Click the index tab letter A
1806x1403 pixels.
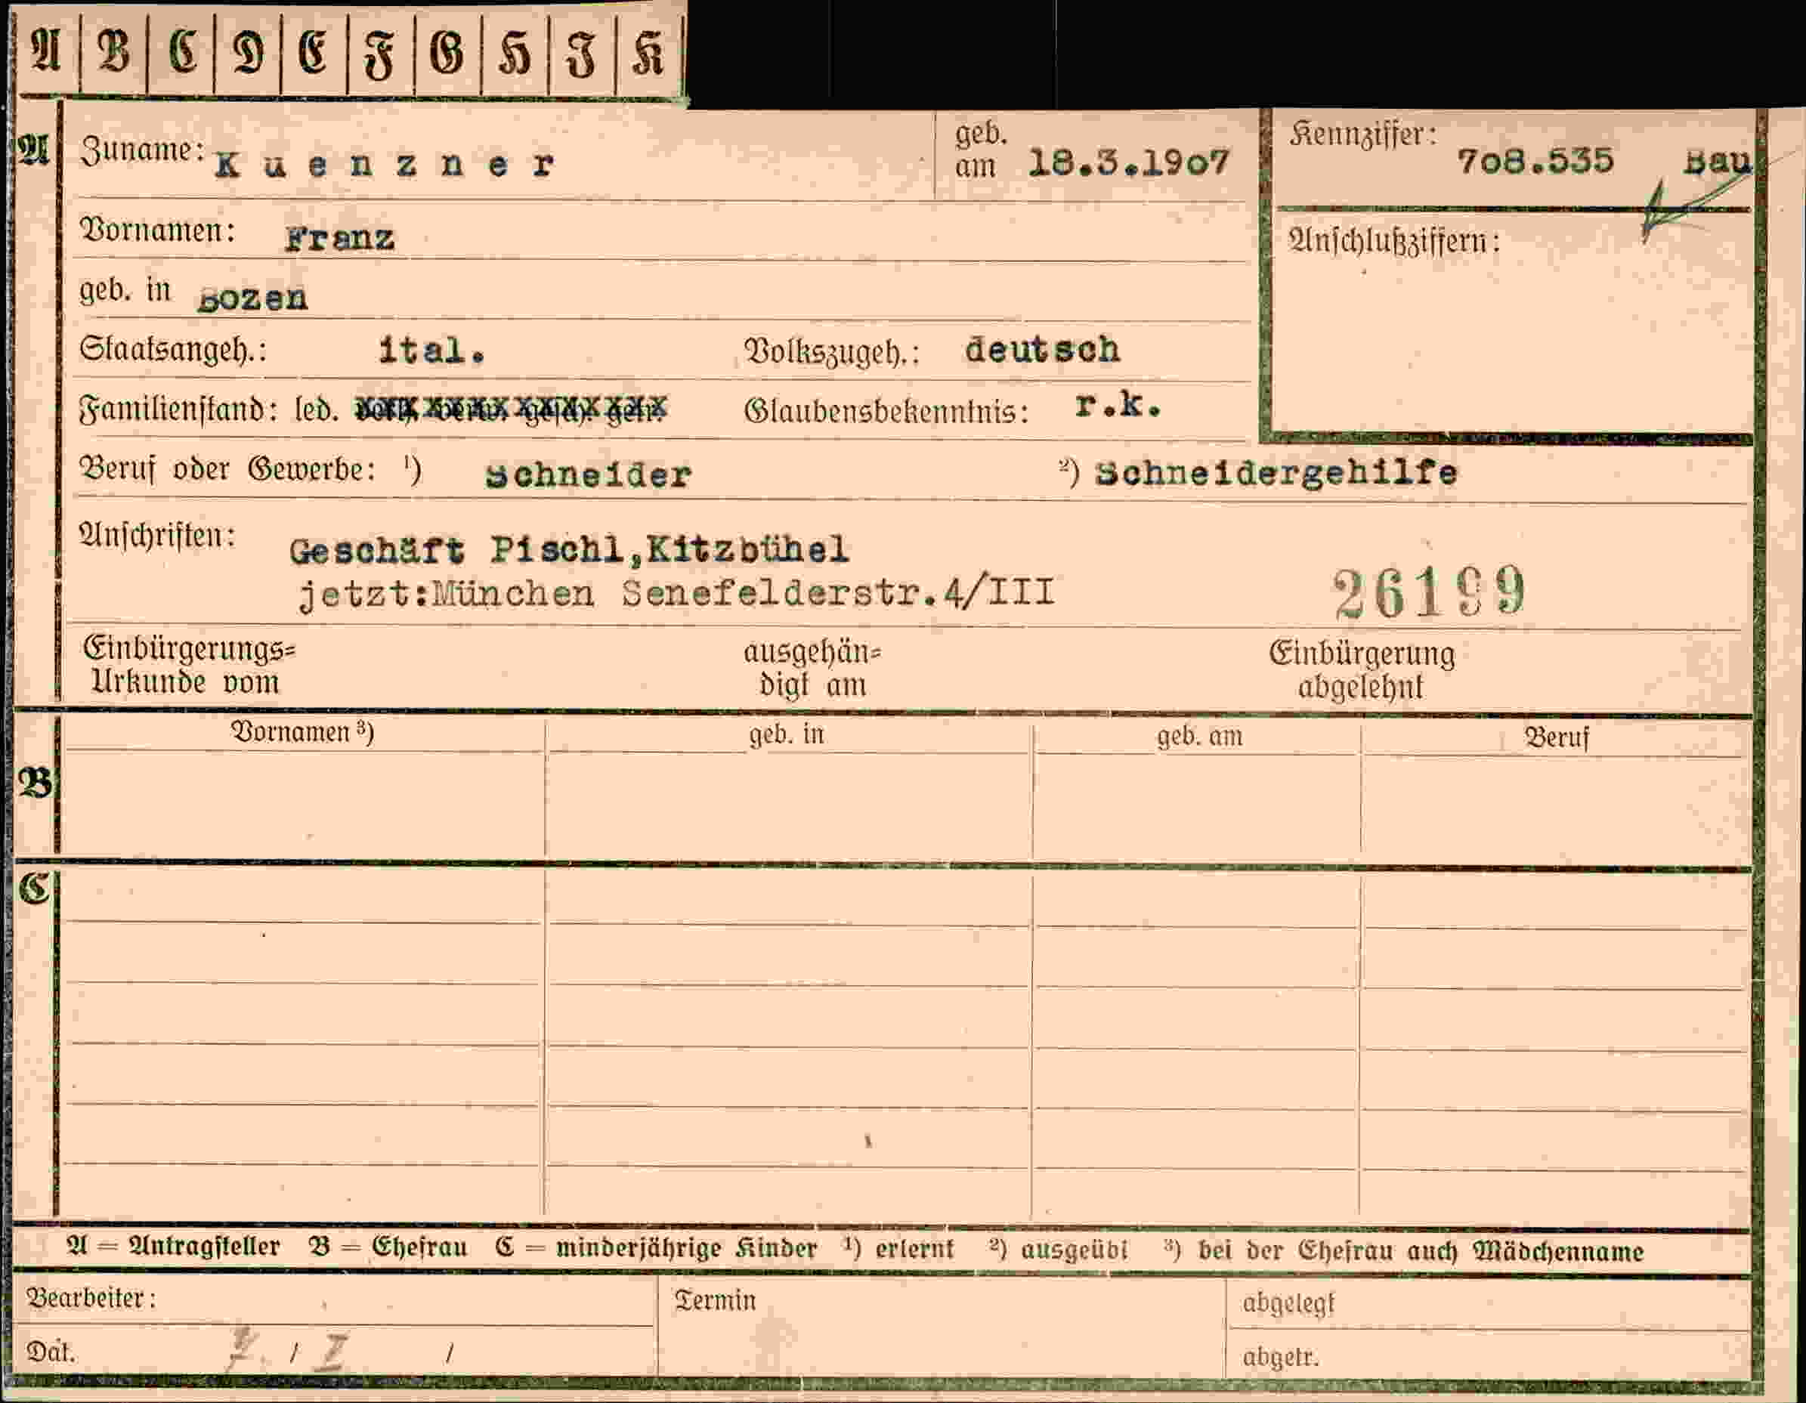click(46, 51)
